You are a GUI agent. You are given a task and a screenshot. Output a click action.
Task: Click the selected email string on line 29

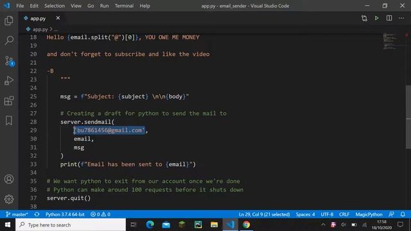(109, 130)
